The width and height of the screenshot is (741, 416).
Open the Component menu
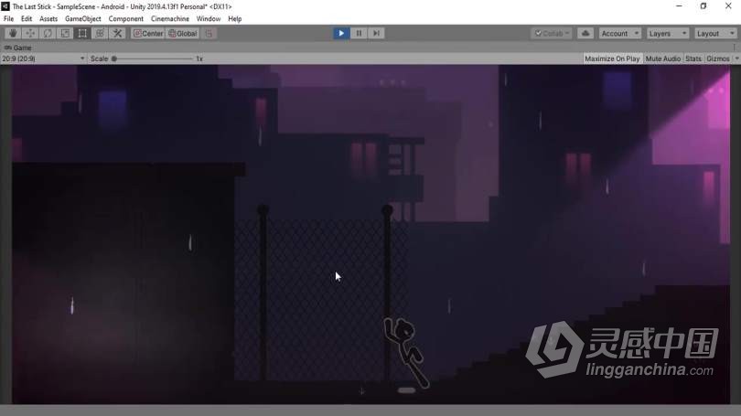tap(125, 19)
